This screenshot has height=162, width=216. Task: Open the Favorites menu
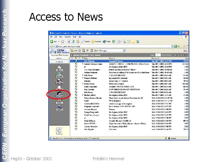(x=67, y=37)
